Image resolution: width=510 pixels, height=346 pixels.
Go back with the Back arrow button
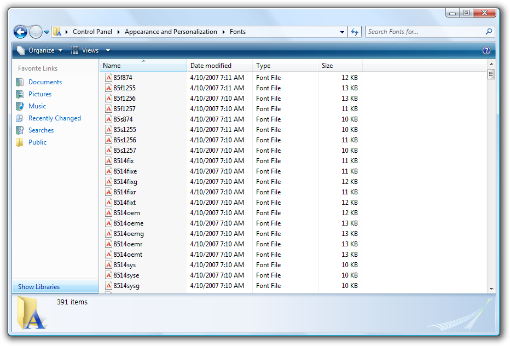click(x=20, y=32)
